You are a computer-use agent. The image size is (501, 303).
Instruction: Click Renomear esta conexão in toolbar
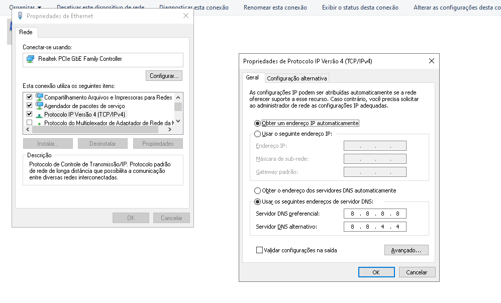click(x=275, y=8)
